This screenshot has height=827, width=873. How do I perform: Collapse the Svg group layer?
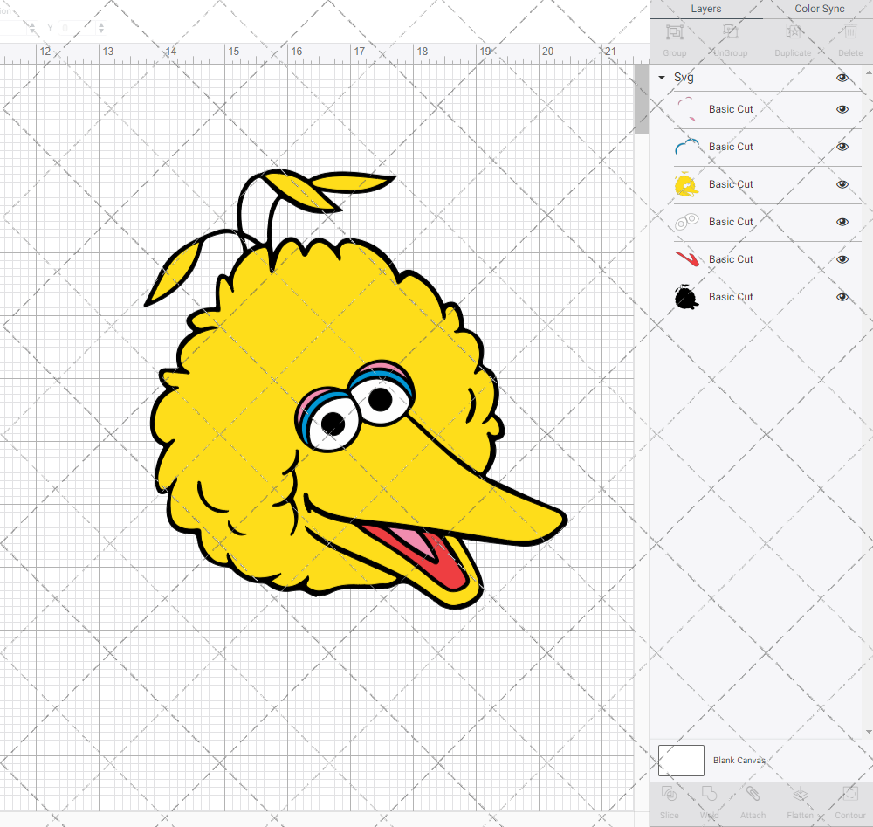click(x=662, y=78)
